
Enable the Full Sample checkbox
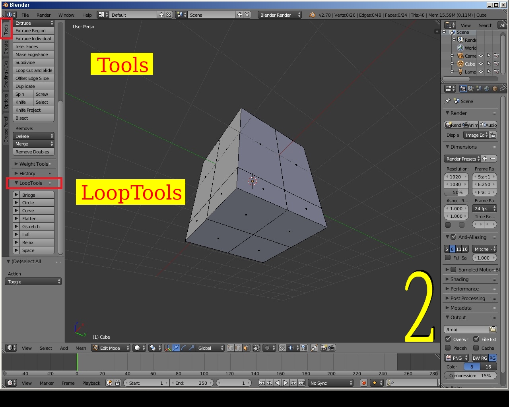(x=448, y=258)
